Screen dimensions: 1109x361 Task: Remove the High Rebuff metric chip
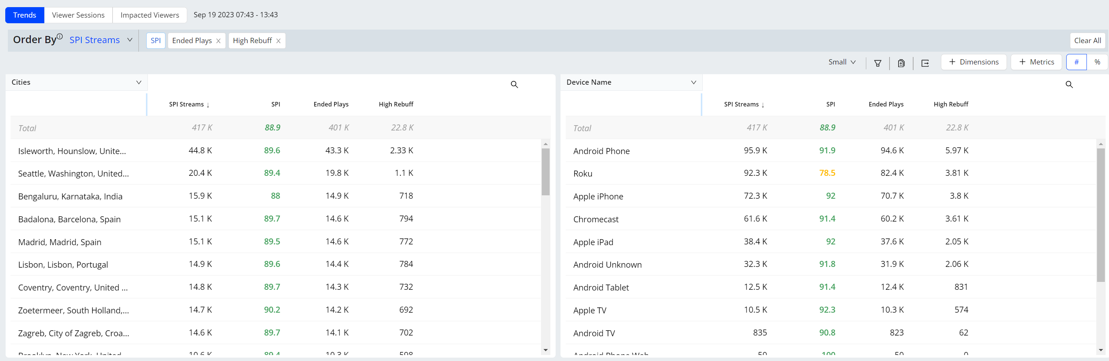[278, 41]
